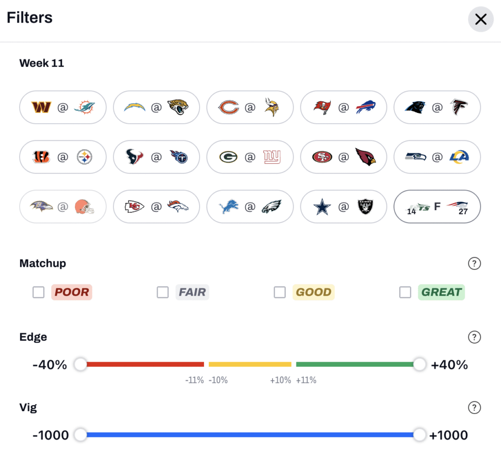
Task: Tick the GOOD matchup checkbox
Action: click(280, 292)
